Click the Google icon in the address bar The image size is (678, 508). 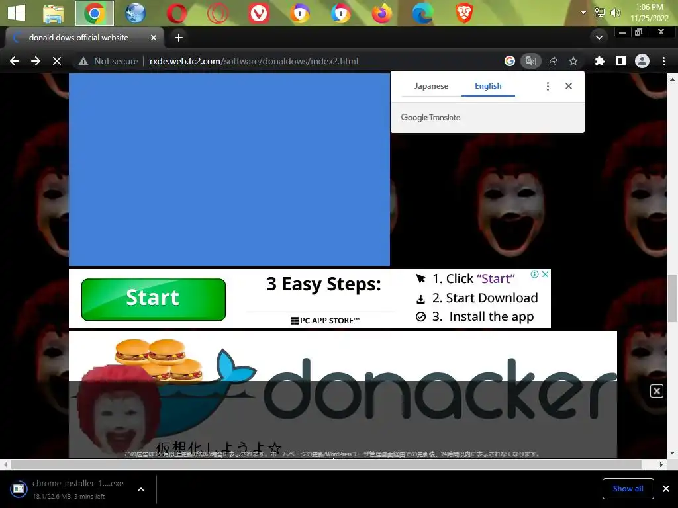[x=510, y=61]
